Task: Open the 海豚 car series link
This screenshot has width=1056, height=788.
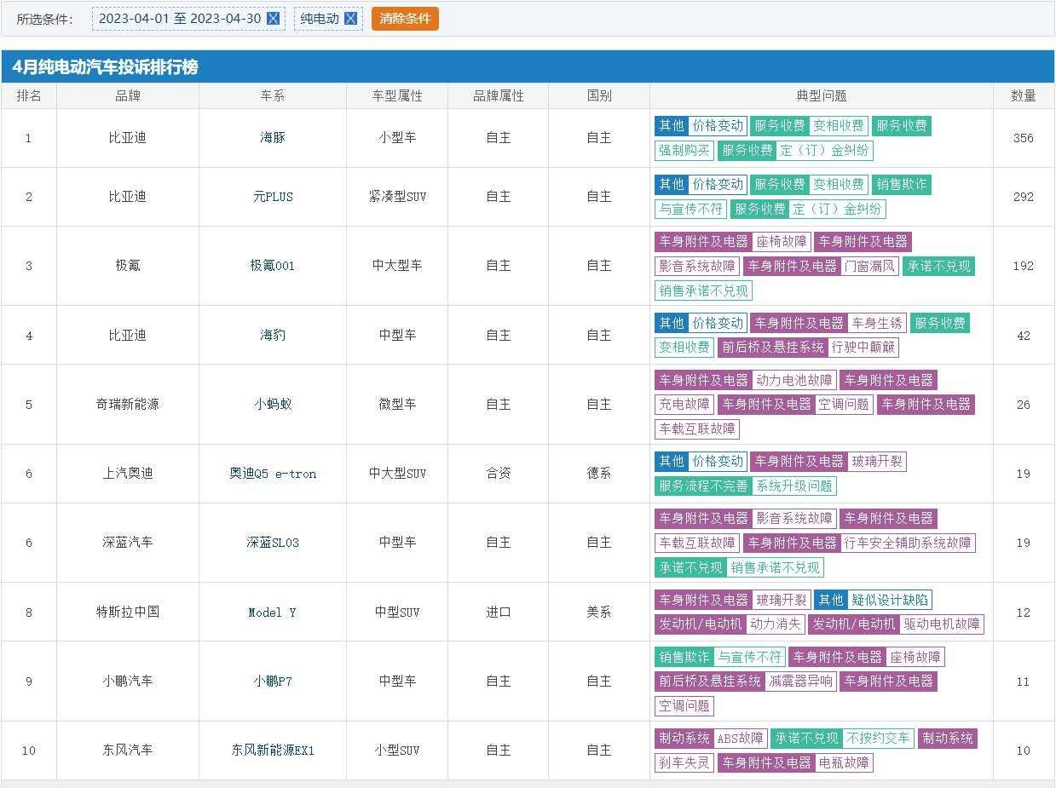Action: pyautogui.click(x=273, y=138)
